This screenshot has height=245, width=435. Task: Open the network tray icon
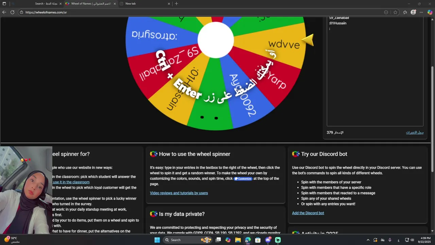[x=407, y=240]
